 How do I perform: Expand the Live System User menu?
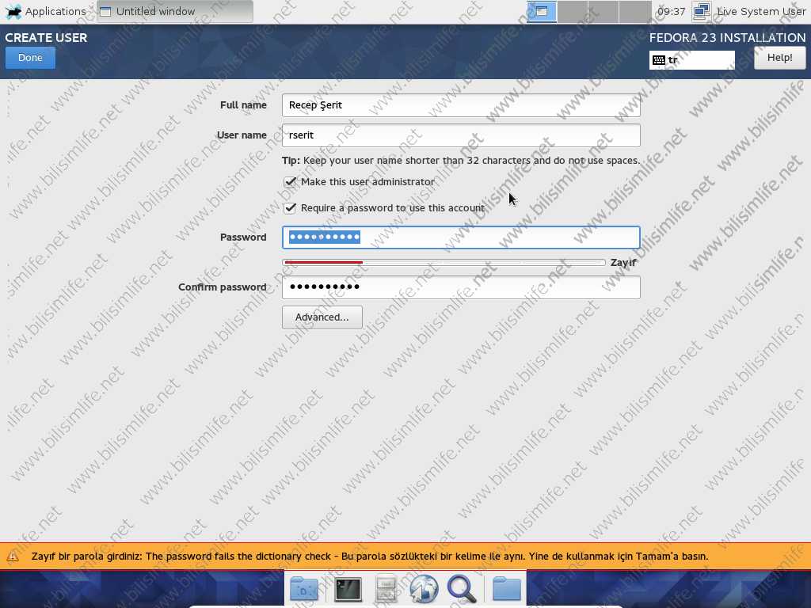pos(760,11)
